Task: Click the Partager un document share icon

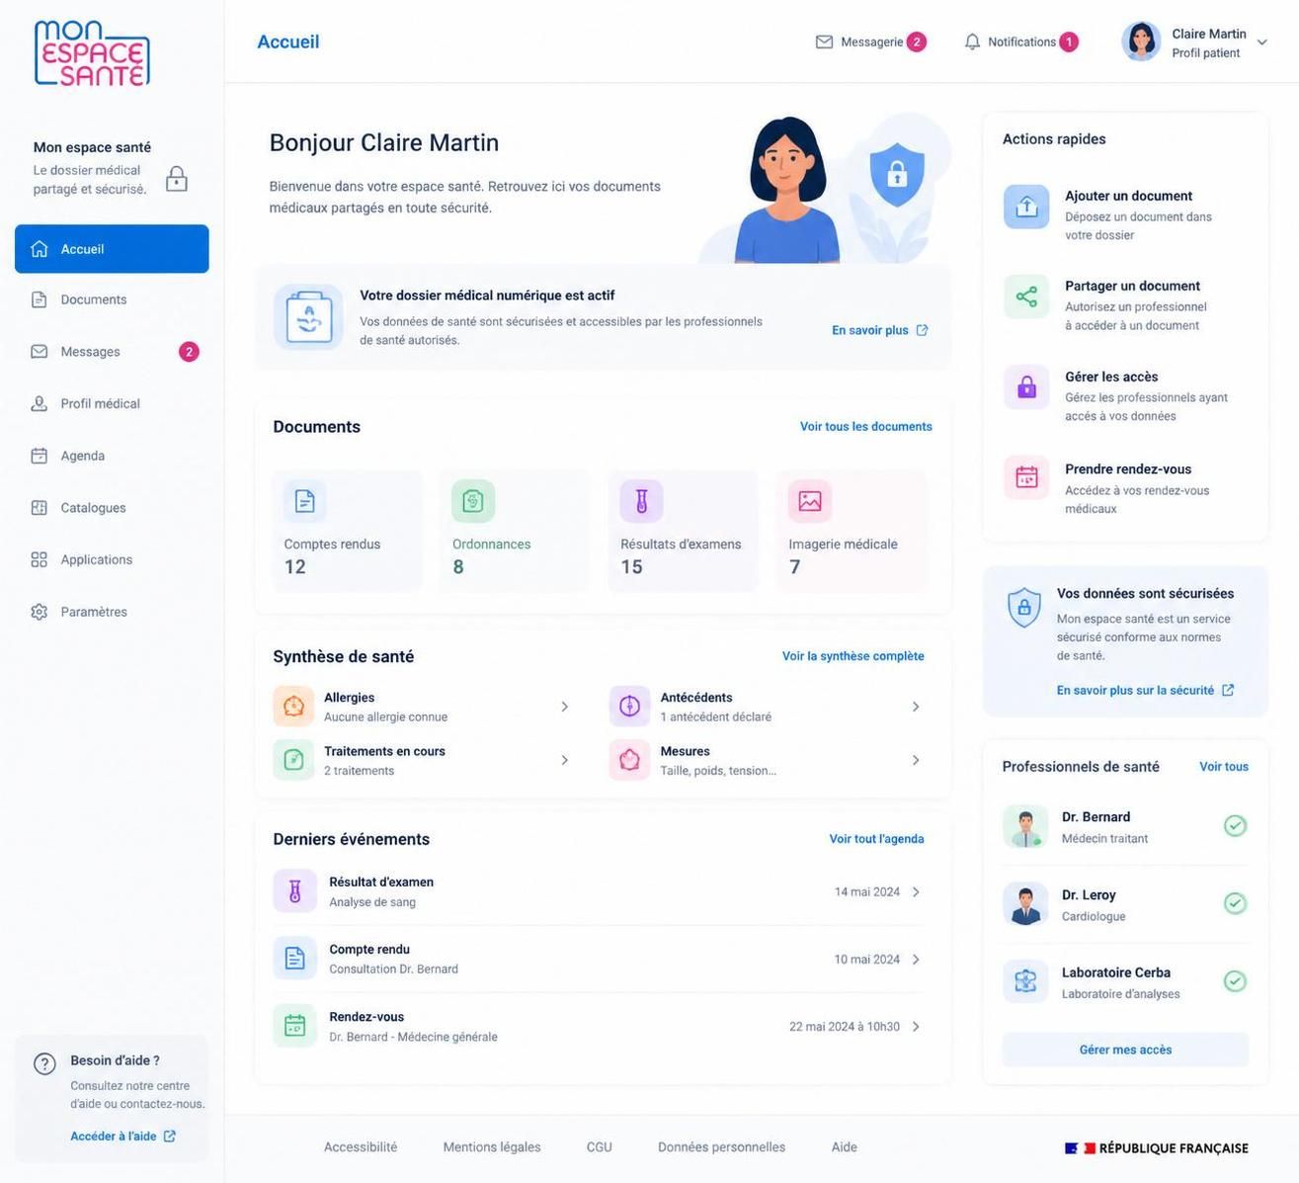Action: pos(1026,296)
